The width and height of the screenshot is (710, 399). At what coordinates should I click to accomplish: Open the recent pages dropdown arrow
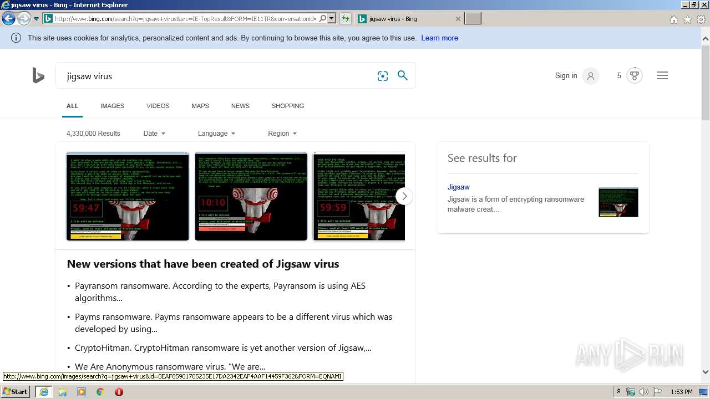[36, 19]
